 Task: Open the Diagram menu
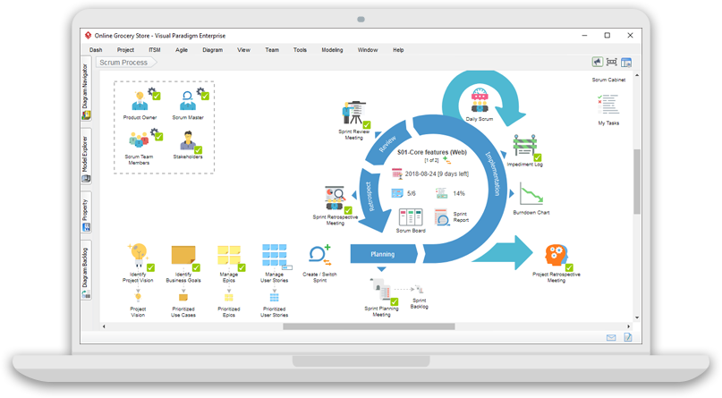click(x=212, y=50)
